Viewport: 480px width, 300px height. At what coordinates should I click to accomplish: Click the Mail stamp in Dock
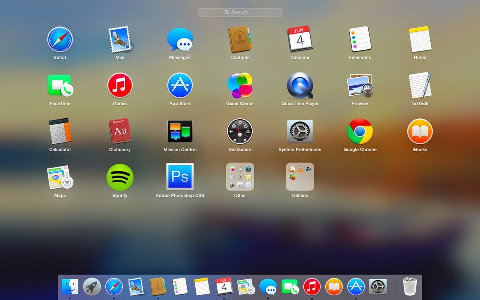136,287
